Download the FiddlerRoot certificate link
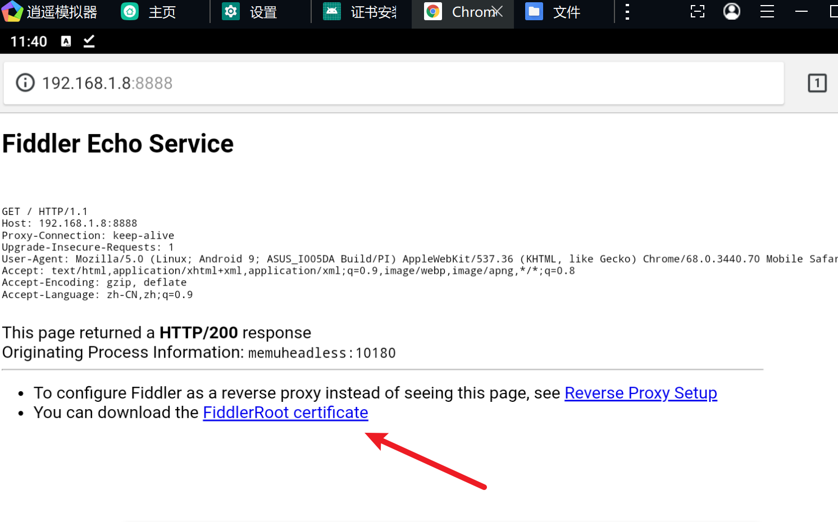Screen dimensions: 838x522 (285, 413)
